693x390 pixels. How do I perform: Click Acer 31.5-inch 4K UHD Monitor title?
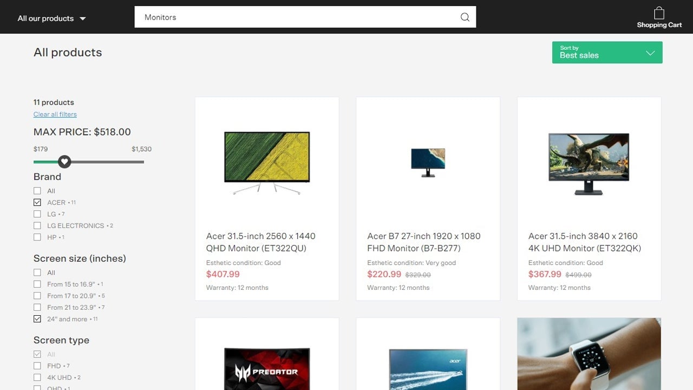[585, 242]
